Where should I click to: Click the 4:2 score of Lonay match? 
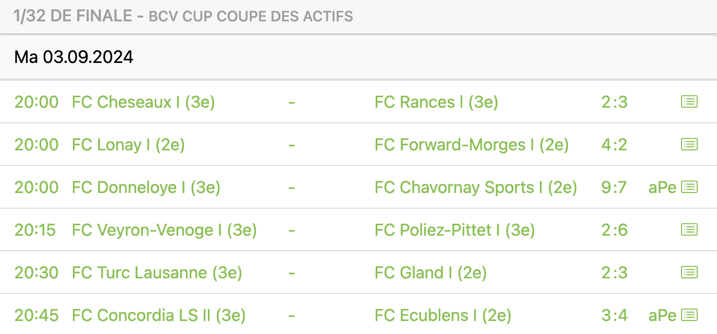tap(614, 145)
